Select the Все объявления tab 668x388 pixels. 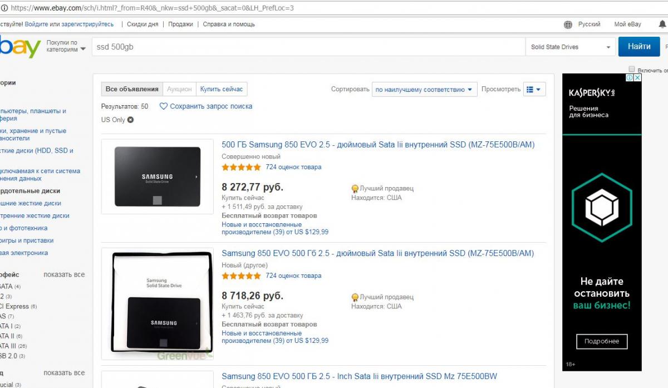(x=132, y=89)
